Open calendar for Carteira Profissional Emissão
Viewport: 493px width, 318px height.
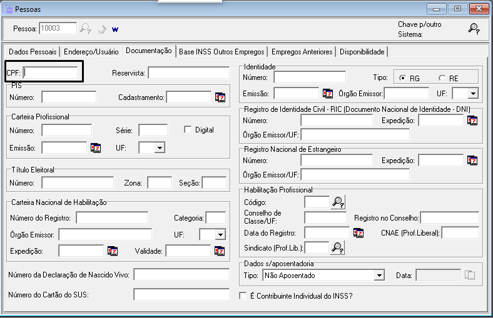pyautogui.click(x=95, y=147)
